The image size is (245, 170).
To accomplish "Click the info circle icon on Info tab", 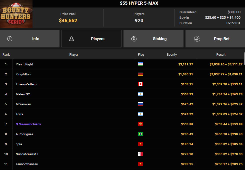I will [x=10, y=39].
